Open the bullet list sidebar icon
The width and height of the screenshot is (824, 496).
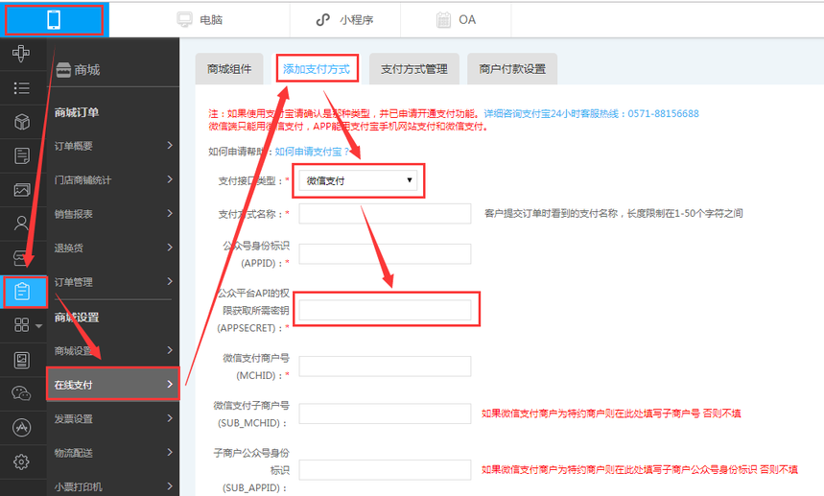point(21,87)
